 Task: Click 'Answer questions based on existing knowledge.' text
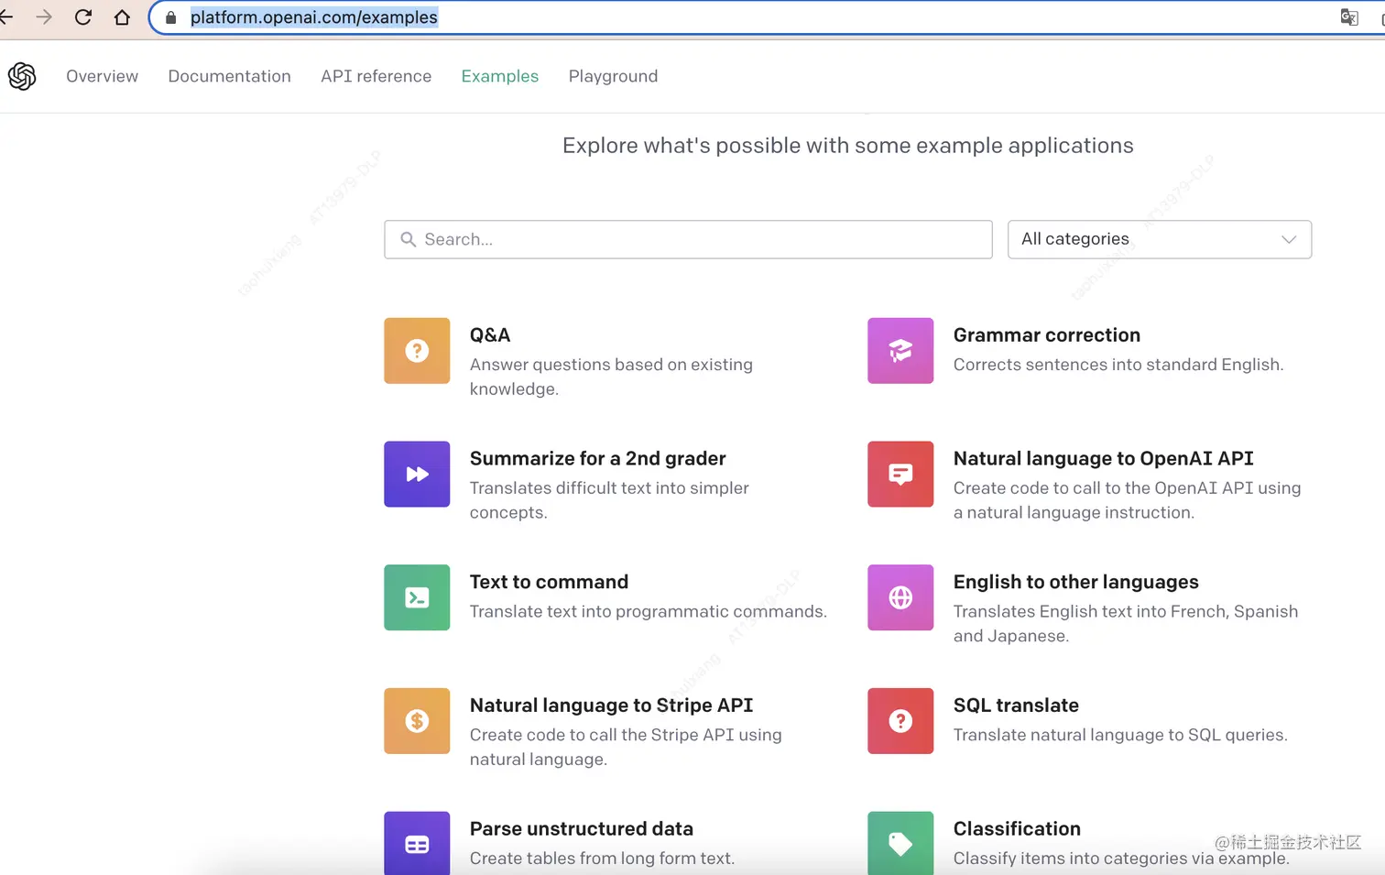(x=611, y=377)
